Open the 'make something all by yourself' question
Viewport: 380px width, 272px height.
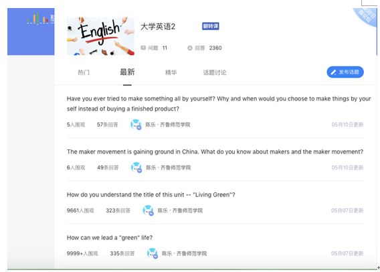click(x=219, y=104)
